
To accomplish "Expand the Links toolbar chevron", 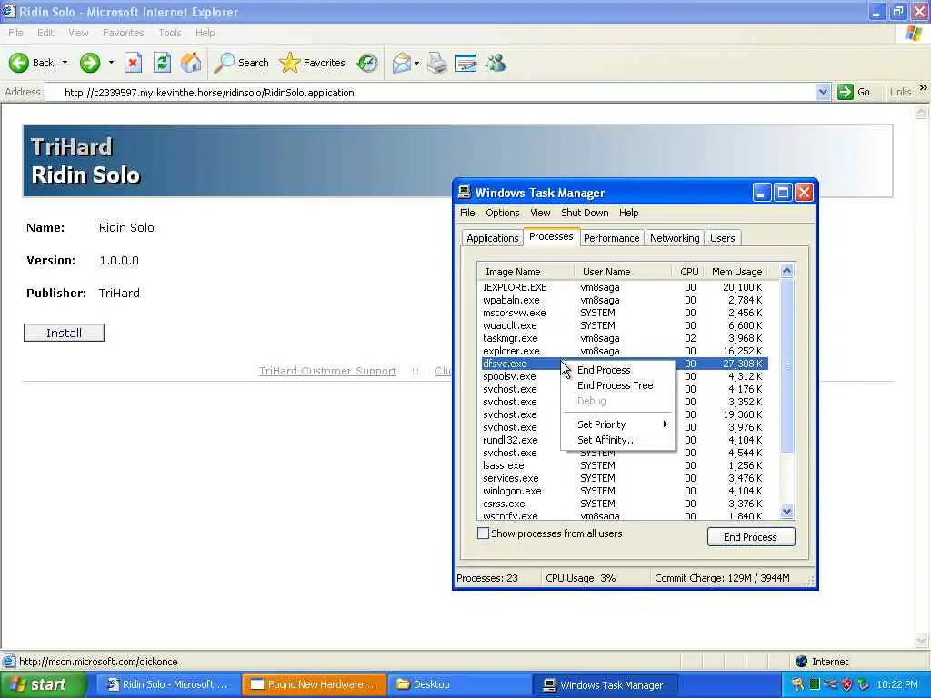I will [x=924, y=88].
